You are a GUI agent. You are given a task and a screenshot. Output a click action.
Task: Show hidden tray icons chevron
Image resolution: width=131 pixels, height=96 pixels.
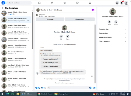point(107,94)
